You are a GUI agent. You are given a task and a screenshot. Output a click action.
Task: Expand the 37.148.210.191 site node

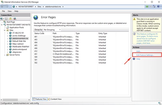click(8, 33)
